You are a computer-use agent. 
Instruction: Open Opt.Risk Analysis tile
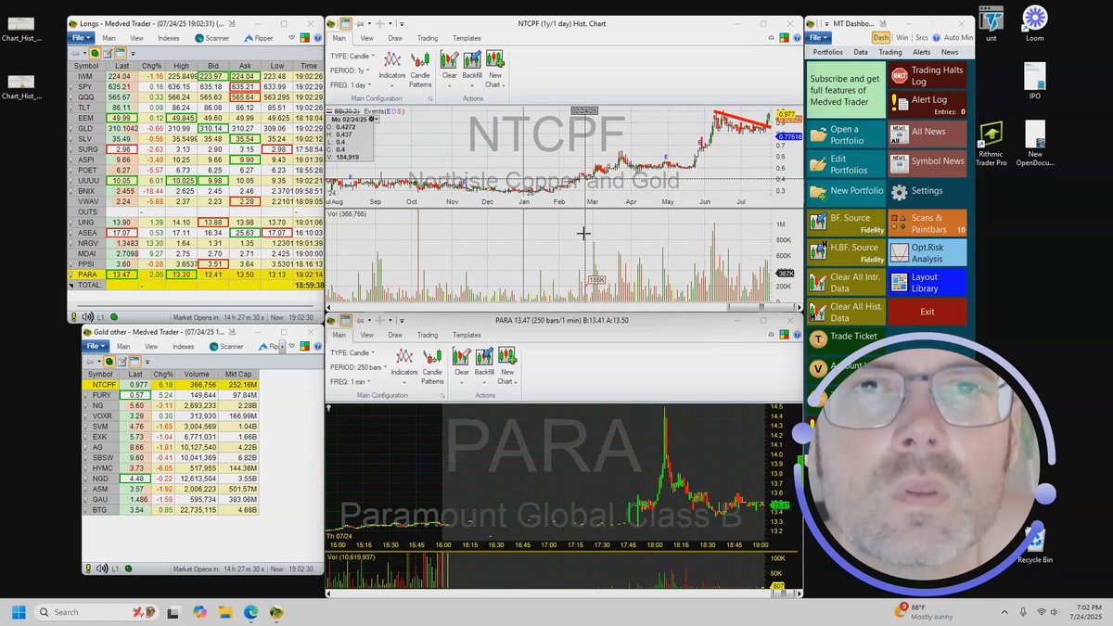point(927,252)
